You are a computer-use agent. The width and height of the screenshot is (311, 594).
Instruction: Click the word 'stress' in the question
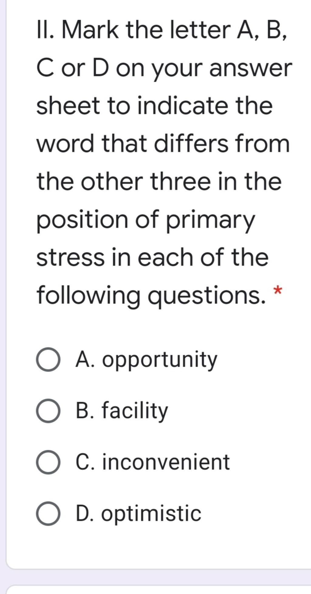tap(70, 258)
